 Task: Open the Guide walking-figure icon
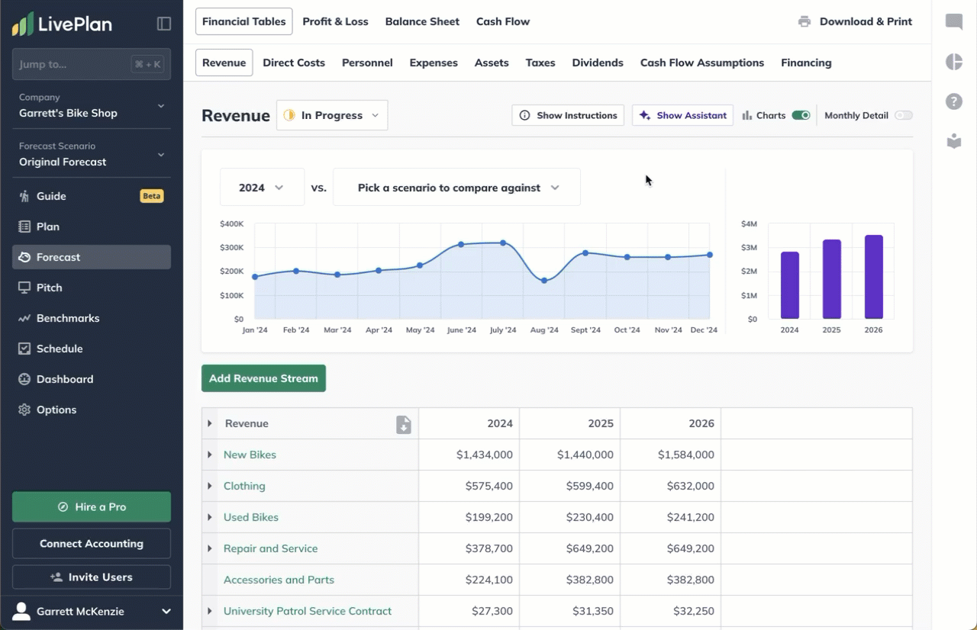point(24,196)
